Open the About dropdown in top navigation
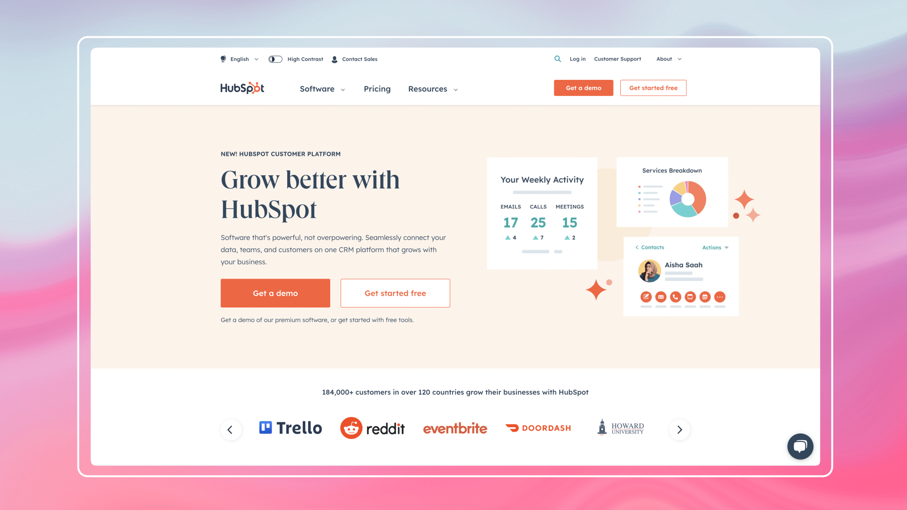907x510 pixels. pos(668,59)
